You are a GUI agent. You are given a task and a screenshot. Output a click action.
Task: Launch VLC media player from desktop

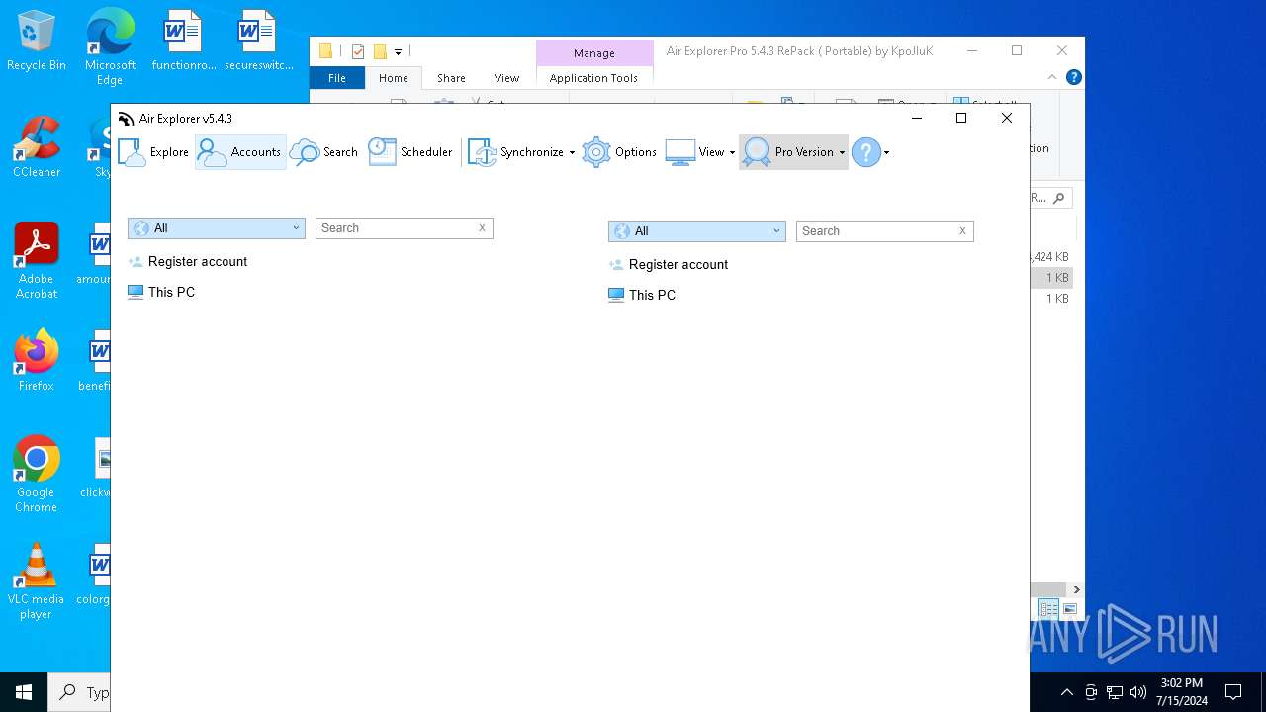(37, 580)
